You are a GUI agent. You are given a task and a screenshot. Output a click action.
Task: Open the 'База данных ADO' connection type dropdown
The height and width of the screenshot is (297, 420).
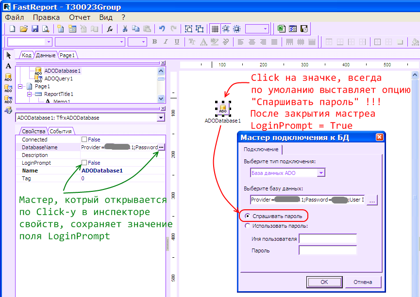[x=321, y=173]
